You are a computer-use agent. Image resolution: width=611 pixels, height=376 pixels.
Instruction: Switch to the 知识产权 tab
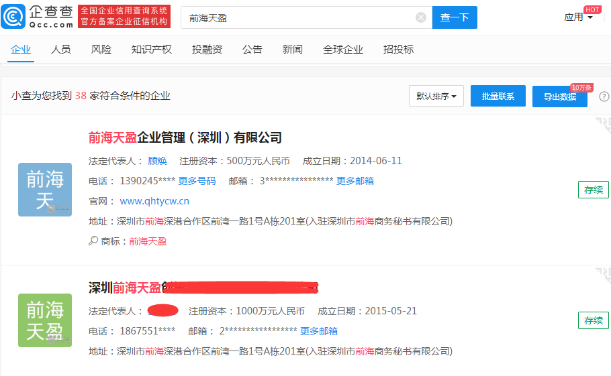151,50
